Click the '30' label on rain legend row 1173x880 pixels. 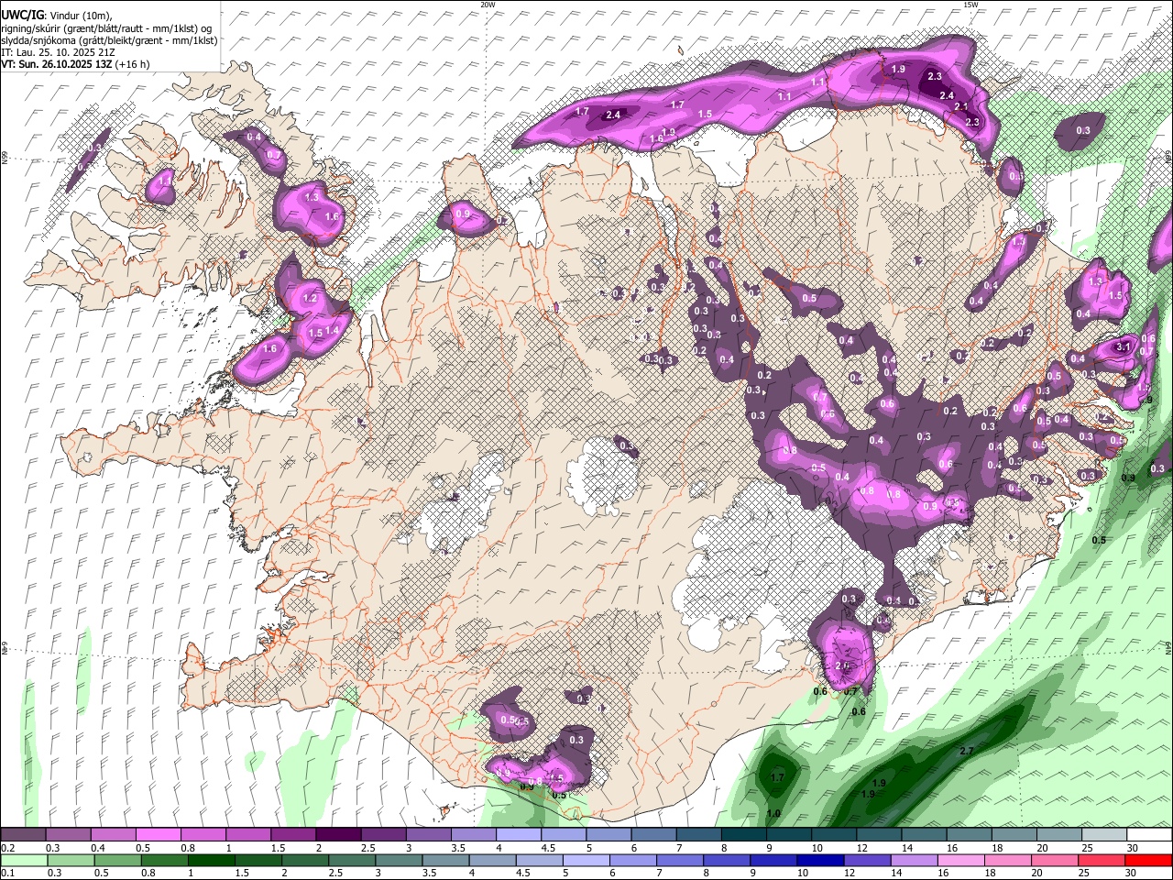click(1133, 873)
